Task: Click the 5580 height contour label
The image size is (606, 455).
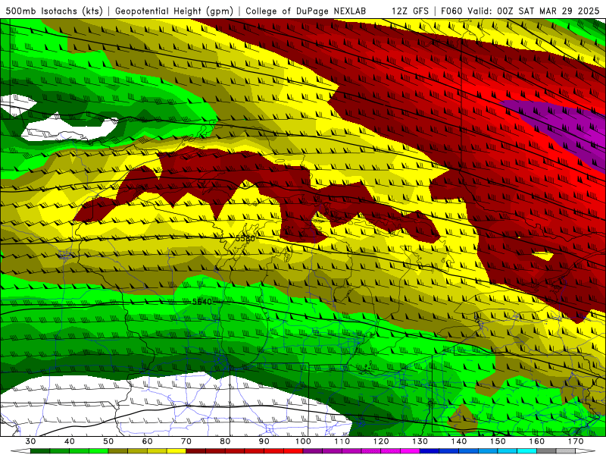Action: point(245,238)
